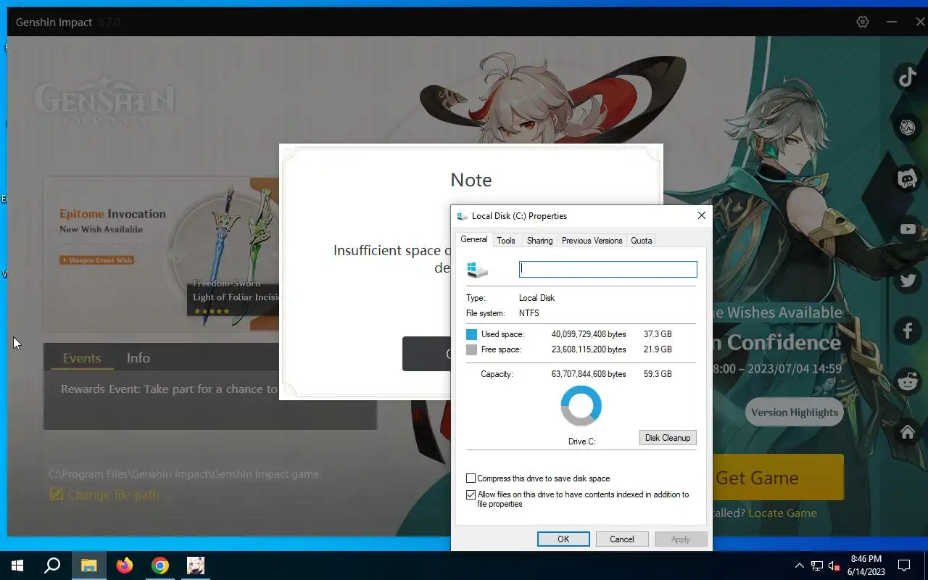The width and height of the screenshot is (928, 580).
Task: Click the dark confirm button in Note dialog
Action: (x=426, y=354)
